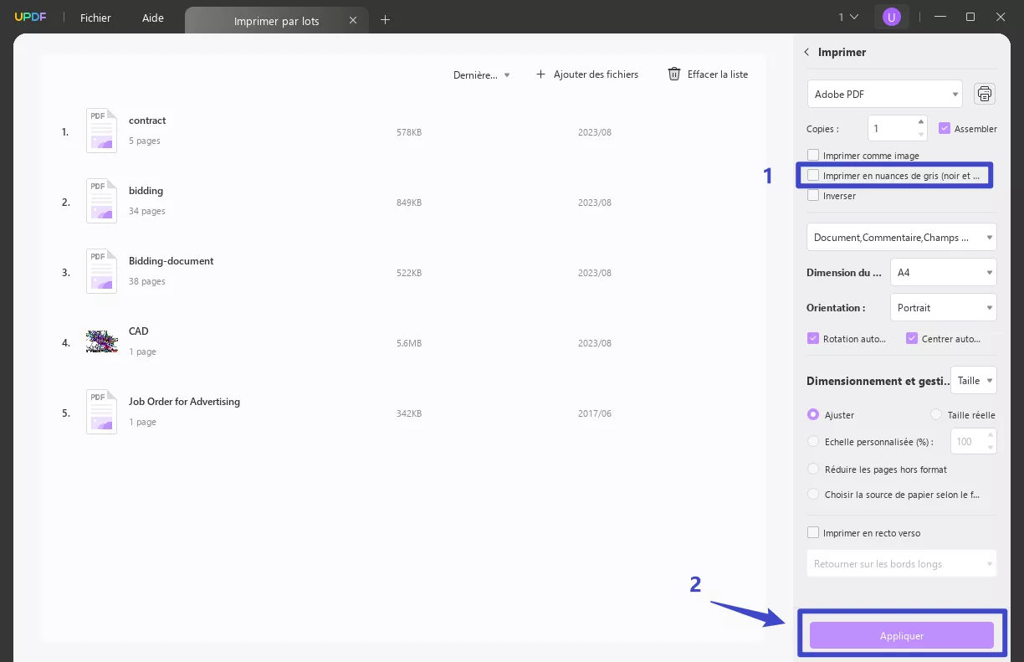This screenshot has height=662, width=1024.
Task: Expand the Orientation Portrait dropdown
Action: [943, 307]
